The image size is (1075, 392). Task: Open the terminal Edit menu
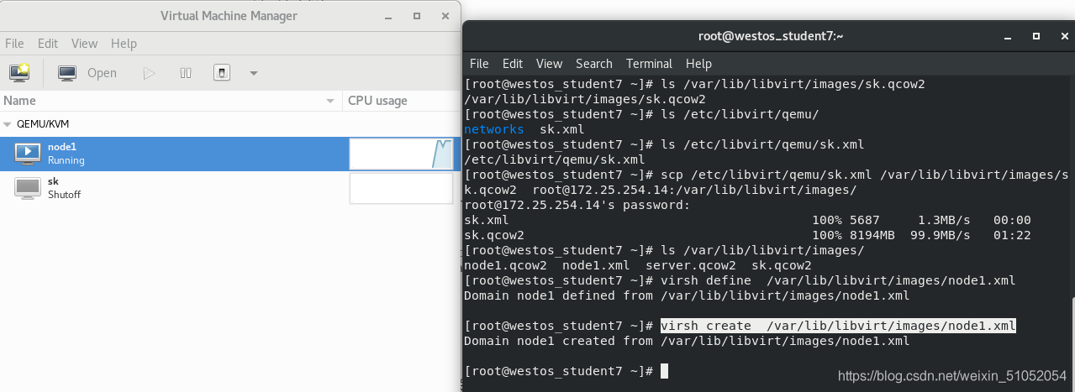[x=513, y=63]
